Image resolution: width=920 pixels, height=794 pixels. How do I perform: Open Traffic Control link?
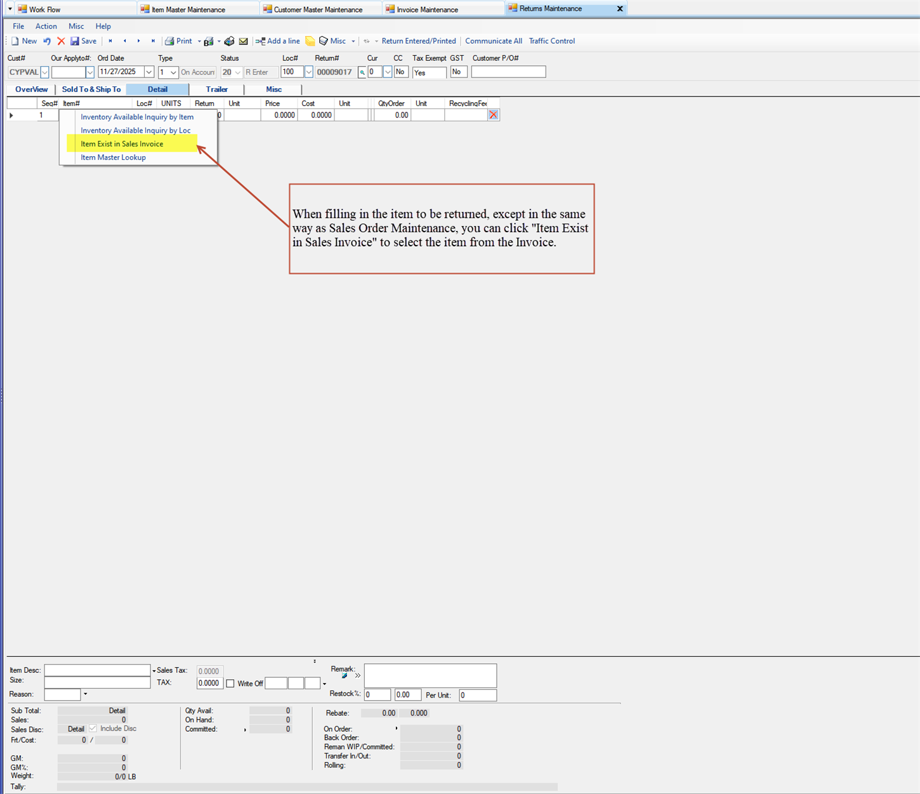pyautogui.click(x=551, y=41)
